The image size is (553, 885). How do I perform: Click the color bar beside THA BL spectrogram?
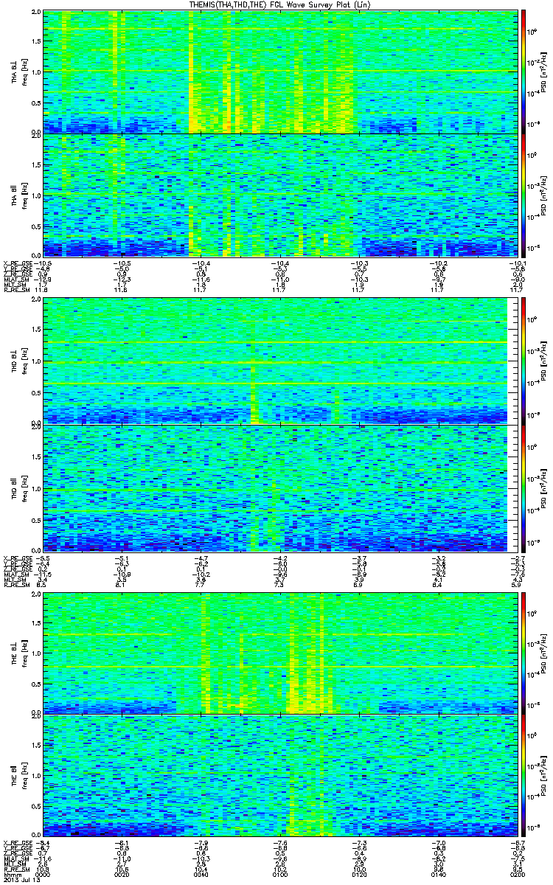524,72
